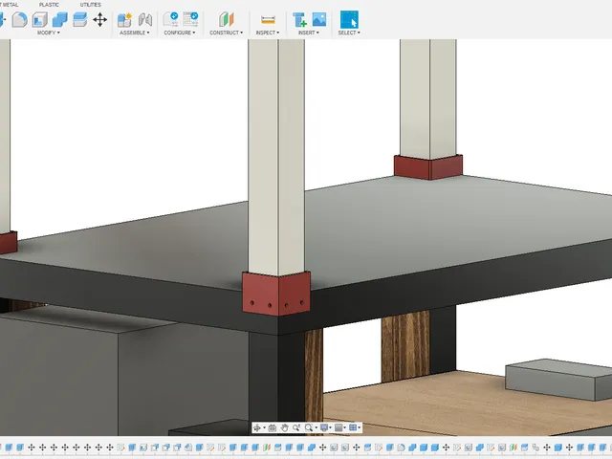Activate the Select tool
612x459 pixels.
(349, 19)
